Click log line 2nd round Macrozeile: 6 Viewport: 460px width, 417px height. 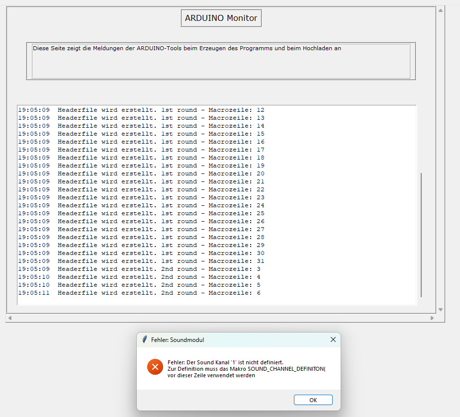click(x=139, y=293)
